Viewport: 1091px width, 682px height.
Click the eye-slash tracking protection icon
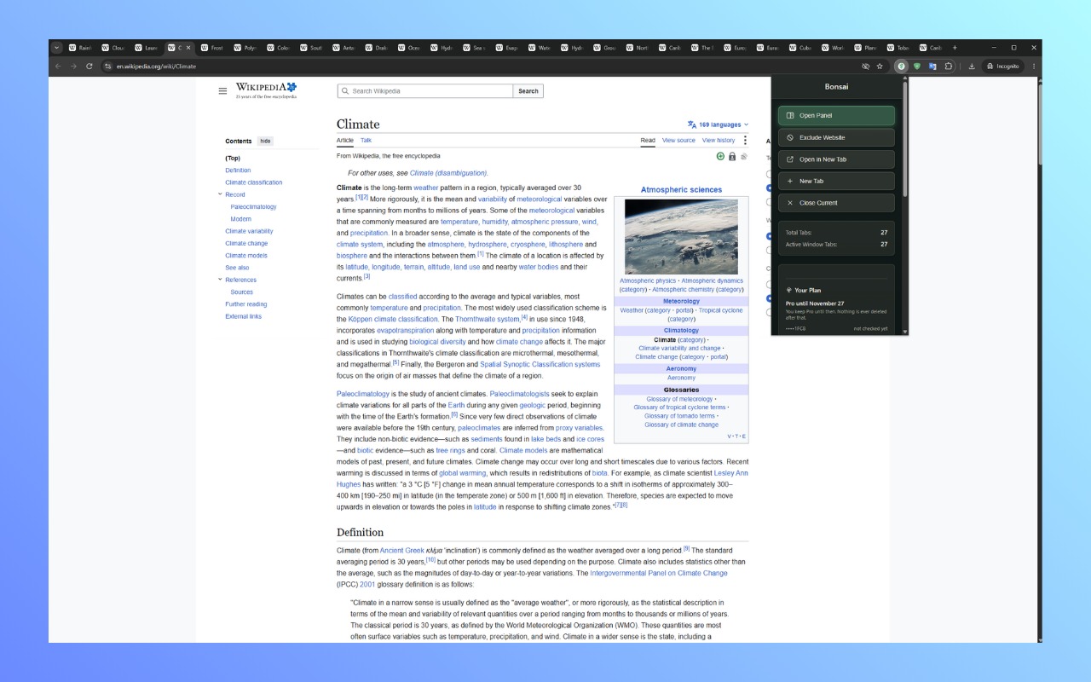pyautogui.click(x=866, y=66)
